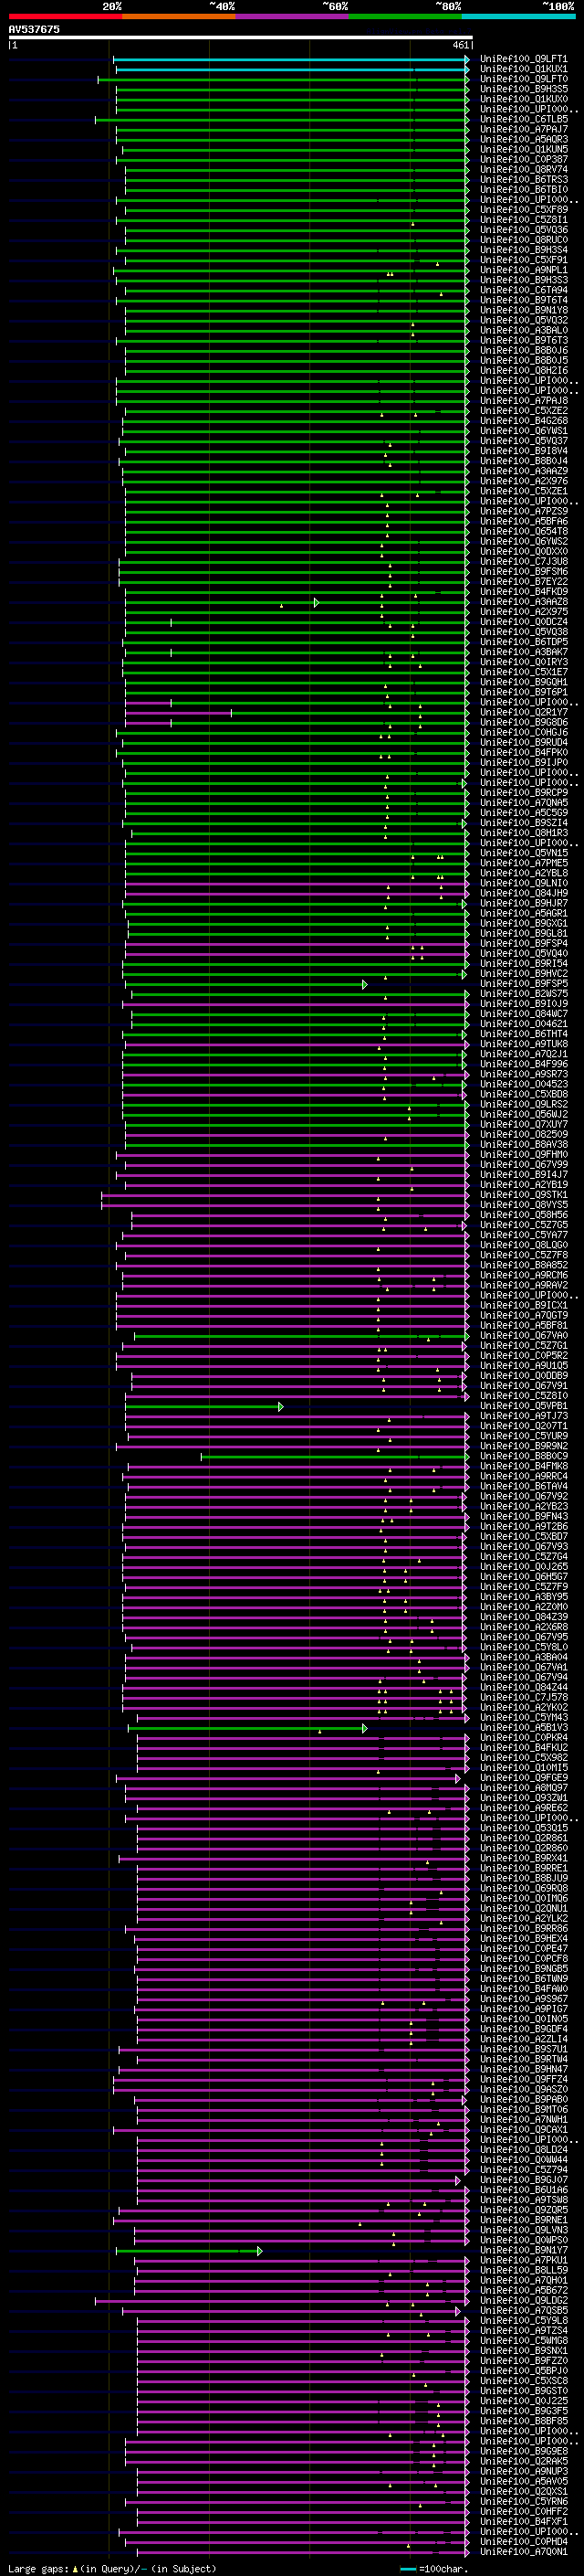Select label UniRef100_B9G8D6
This screenshot has height=2576, width=584.
524,722
